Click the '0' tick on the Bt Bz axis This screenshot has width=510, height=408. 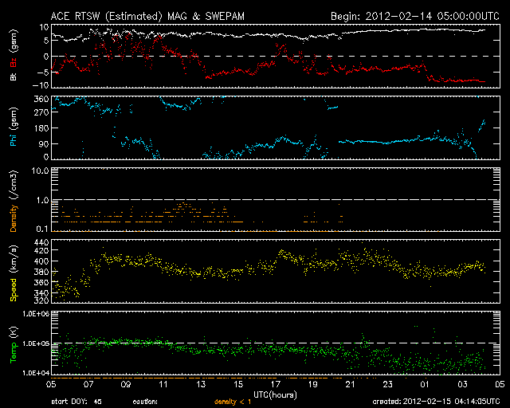[x=46, y=57]
